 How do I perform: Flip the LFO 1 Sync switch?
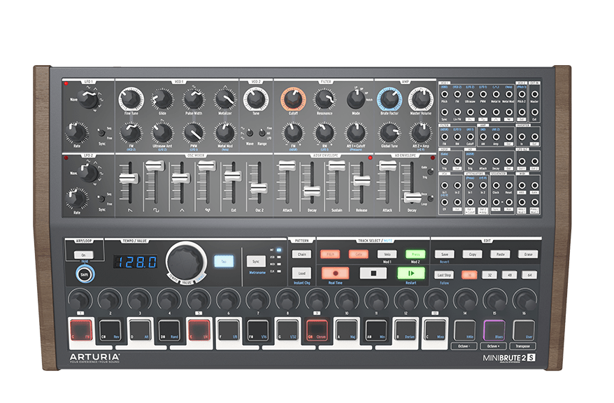102,133
